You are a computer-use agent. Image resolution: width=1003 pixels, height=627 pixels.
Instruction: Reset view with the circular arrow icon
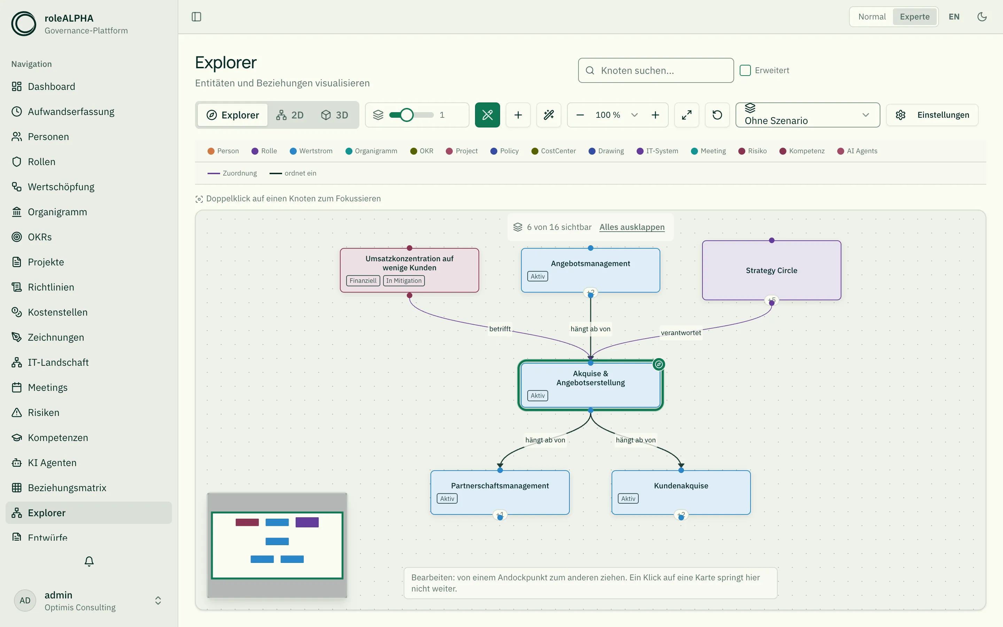[717, 115]
